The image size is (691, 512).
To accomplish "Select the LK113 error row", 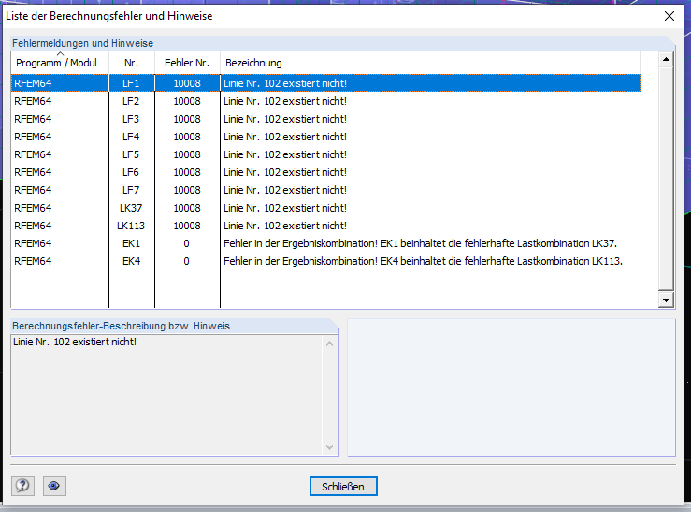I will (325, 226).
